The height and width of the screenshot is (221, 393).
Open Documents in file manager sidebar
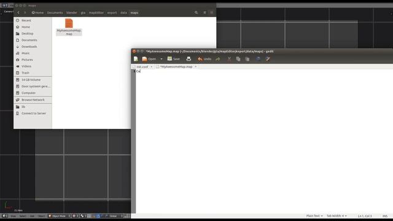point(33,40)
